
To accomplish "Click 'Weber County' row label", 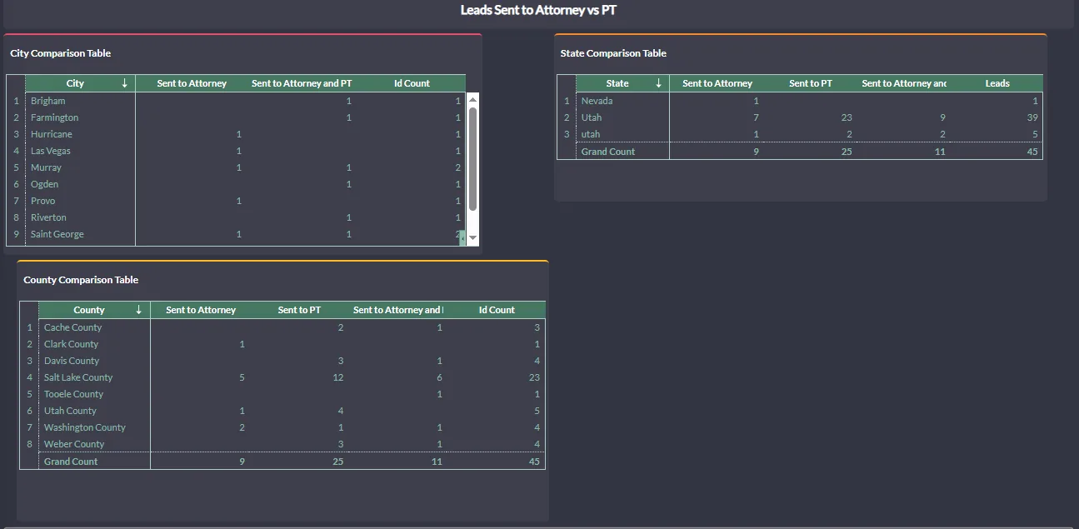I will 74,444.
